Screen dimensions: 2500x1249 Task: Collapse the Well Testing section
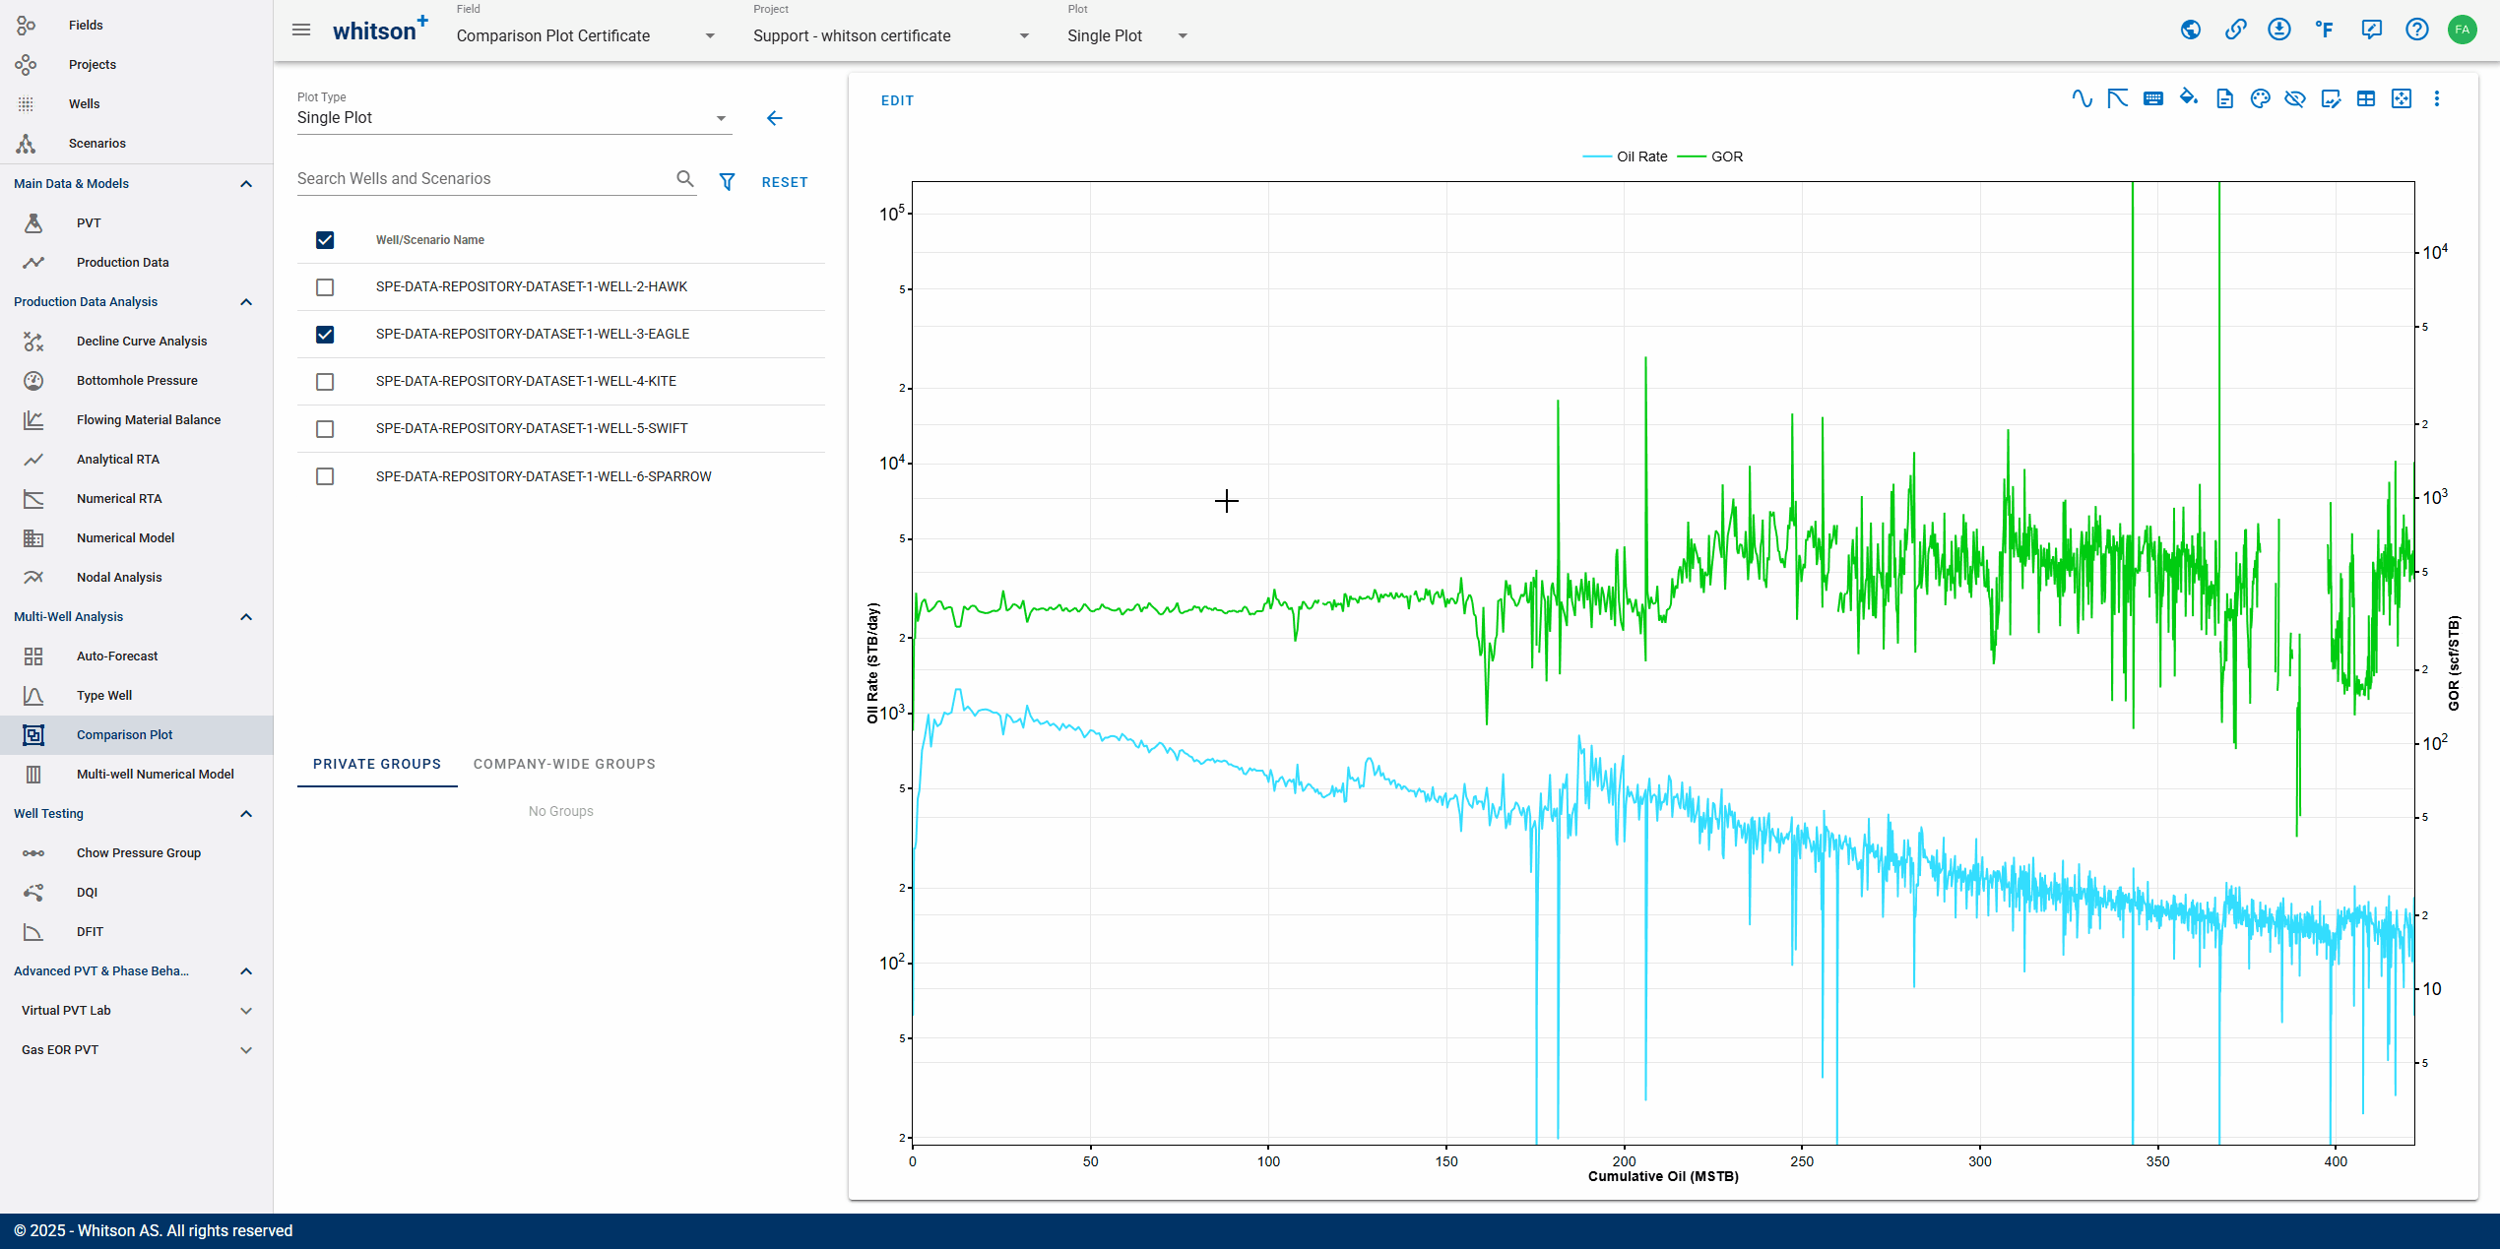pyautogui.click(x=246, y=814)
